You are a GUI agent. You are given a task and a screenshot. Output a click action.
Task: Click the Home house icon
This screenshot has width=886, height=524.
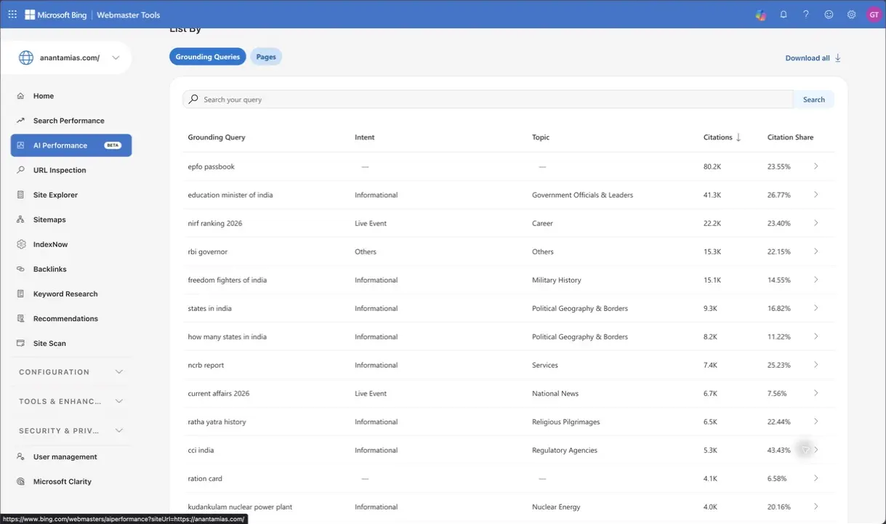point(20,96)
